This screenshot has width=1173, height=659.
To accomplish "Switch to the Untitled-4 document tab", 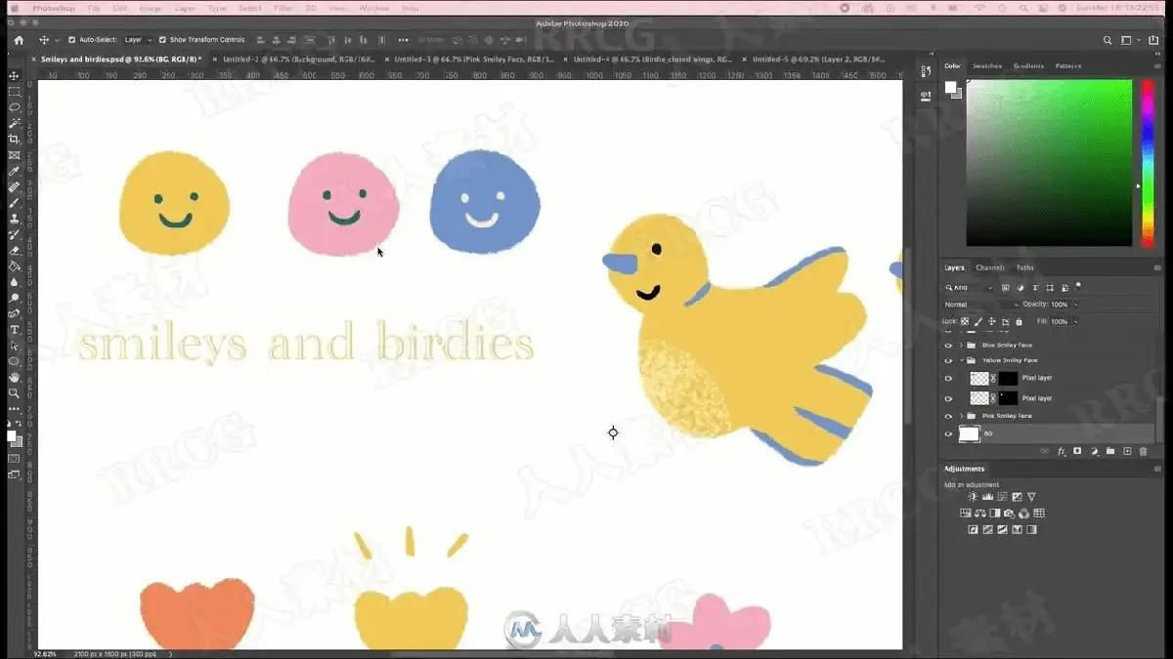I will [x=653, y=59].
